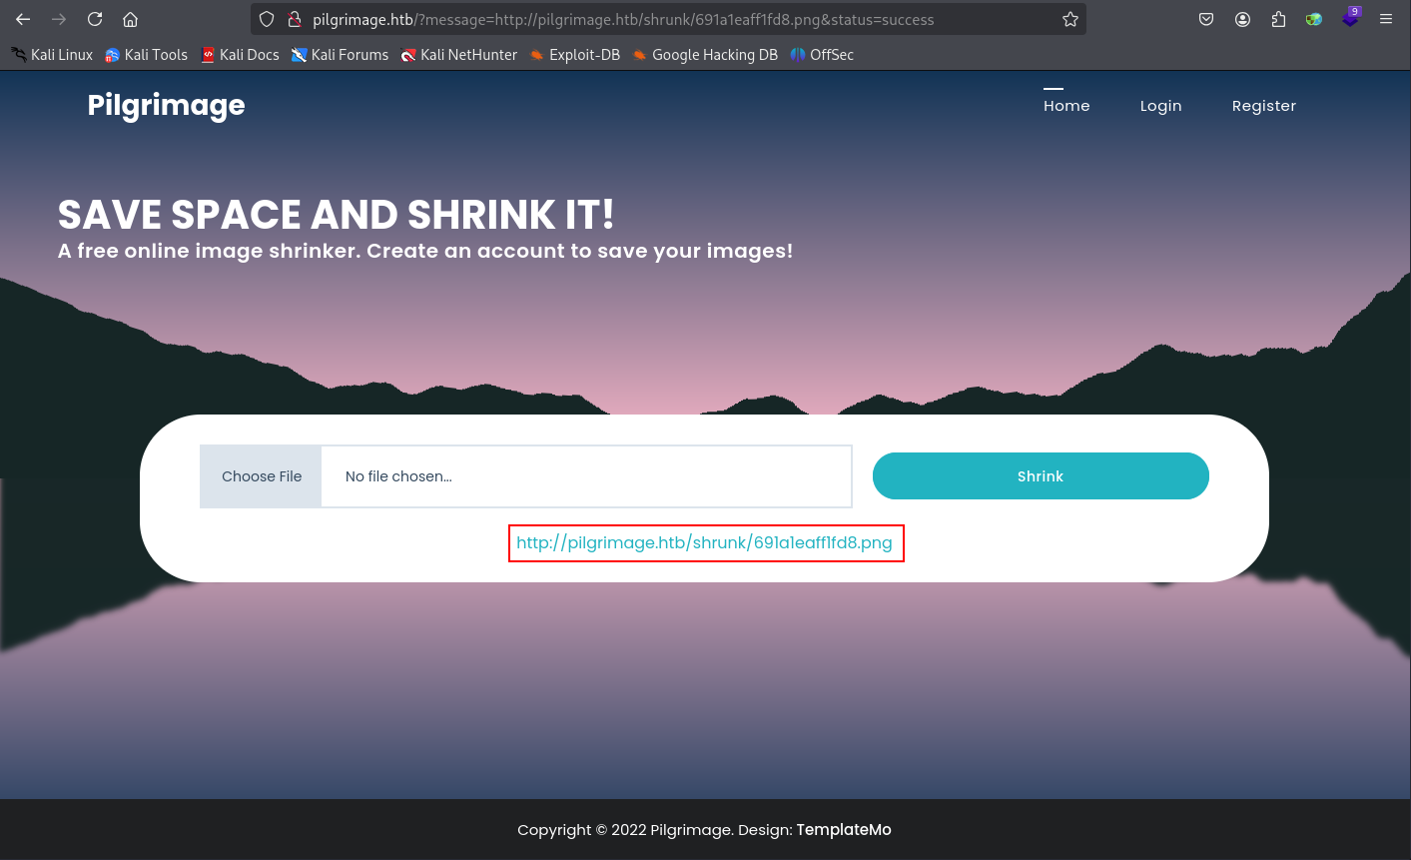Image resolution: width=1411 pixels, height=860 pixels.
Task: Click the 'Copyright © 2022 Pilgrimage' text
Action: click(x=625, y=830)
